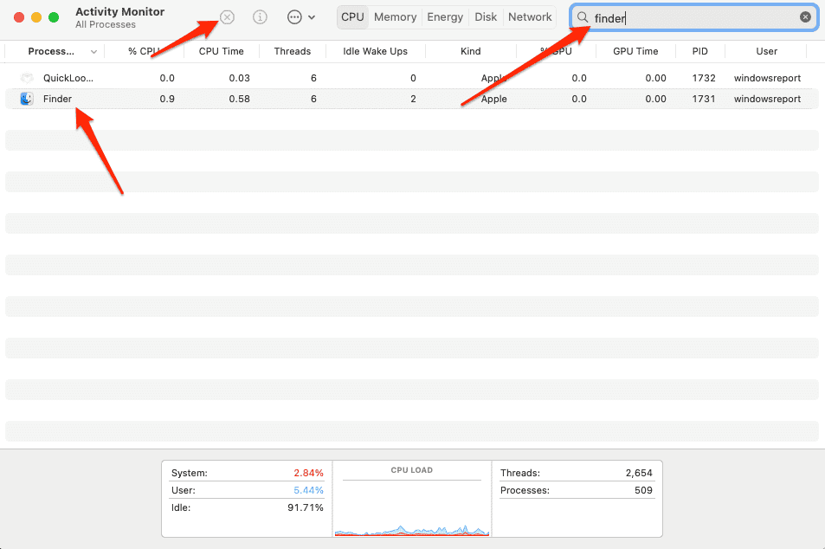The height and width of the screenshot is (549, 825).
Task: Click the CPU Load graph
Action: 411,507
